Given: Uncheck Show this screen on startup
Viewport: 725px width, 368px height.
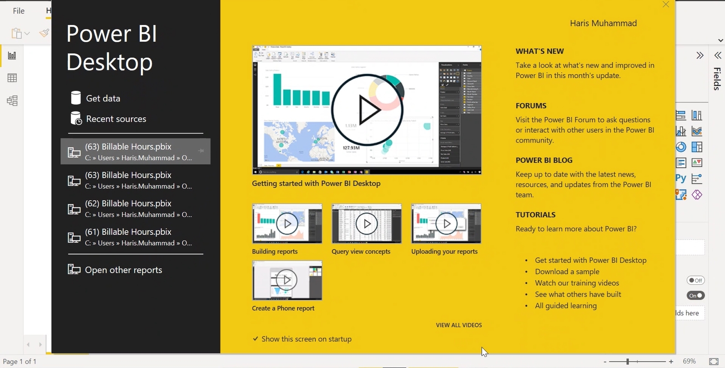Looking at the screenshot, I should 256,339.
